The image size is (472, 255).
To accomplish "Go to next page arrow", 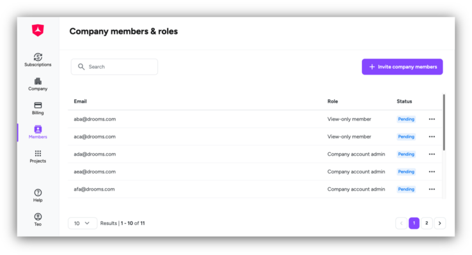I will point(440,223).
